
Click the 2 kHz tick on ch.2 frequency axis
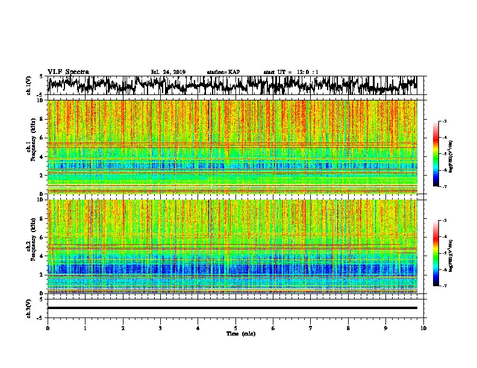42,275
